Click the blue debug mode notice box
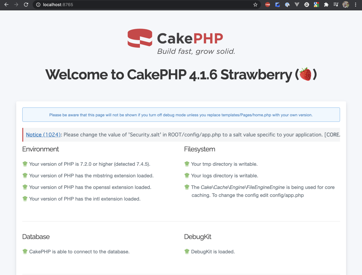 pos(181,115)
